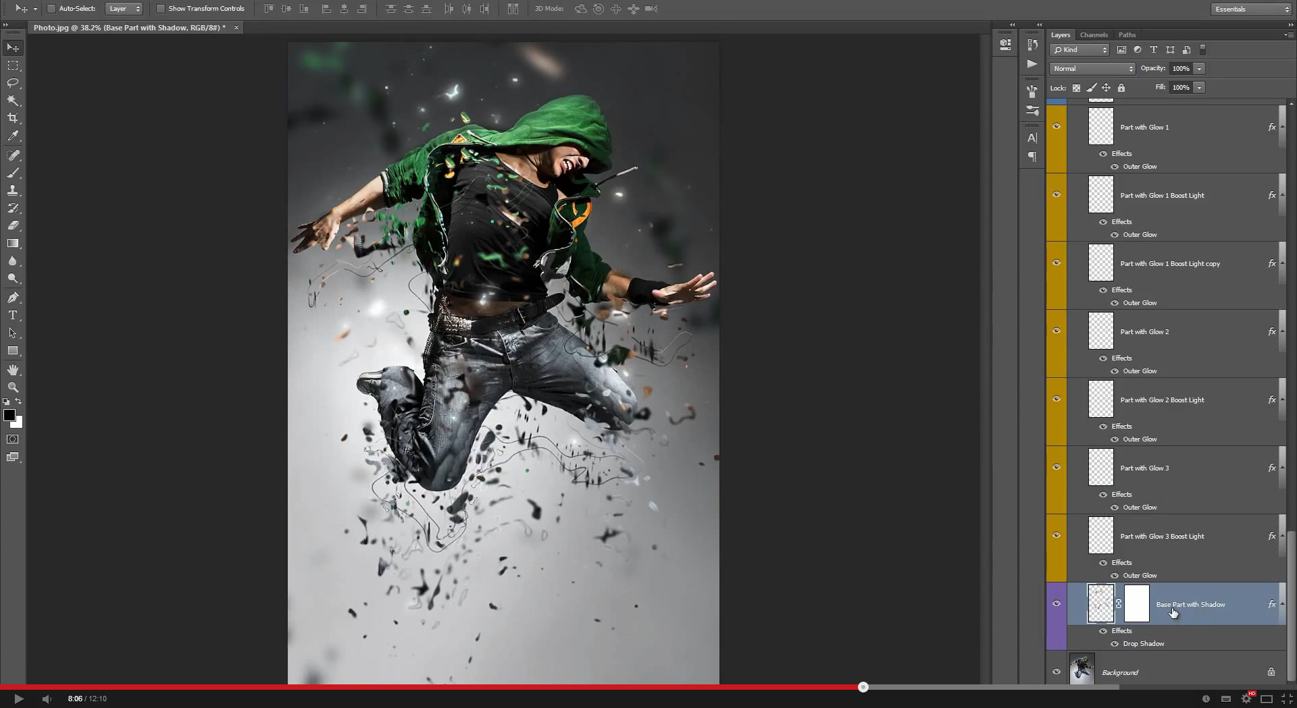Select the Zoom tool
The height and width of the screenshot is (708, 1297).
[13, 387]
